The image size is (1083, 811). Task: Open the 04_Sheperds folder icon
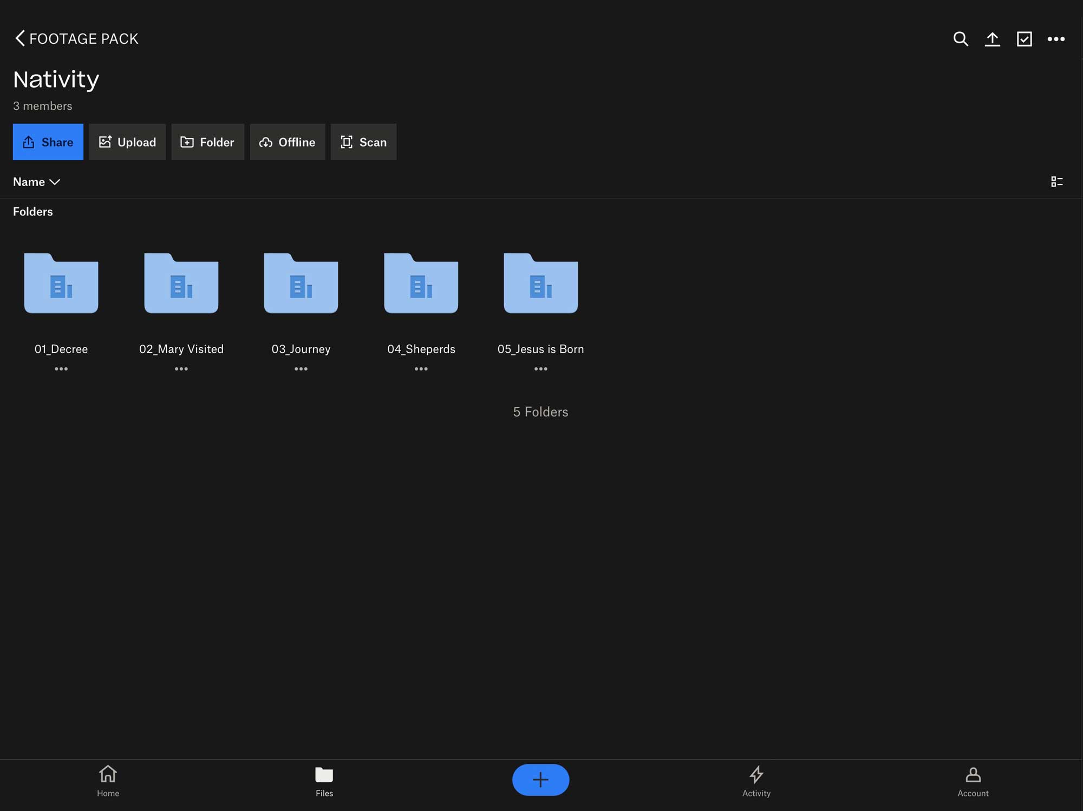click(421, 283)
